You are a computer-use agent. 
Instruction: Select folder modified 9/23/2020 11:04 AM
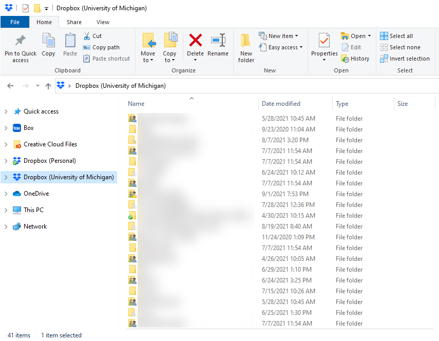[279, 129]
